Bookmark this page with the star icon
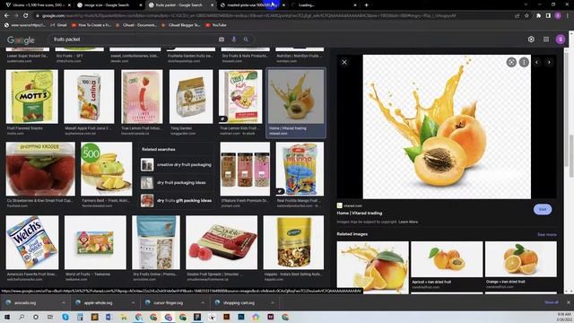This screenshot has height=323, width=574. (x=526, y=16)
